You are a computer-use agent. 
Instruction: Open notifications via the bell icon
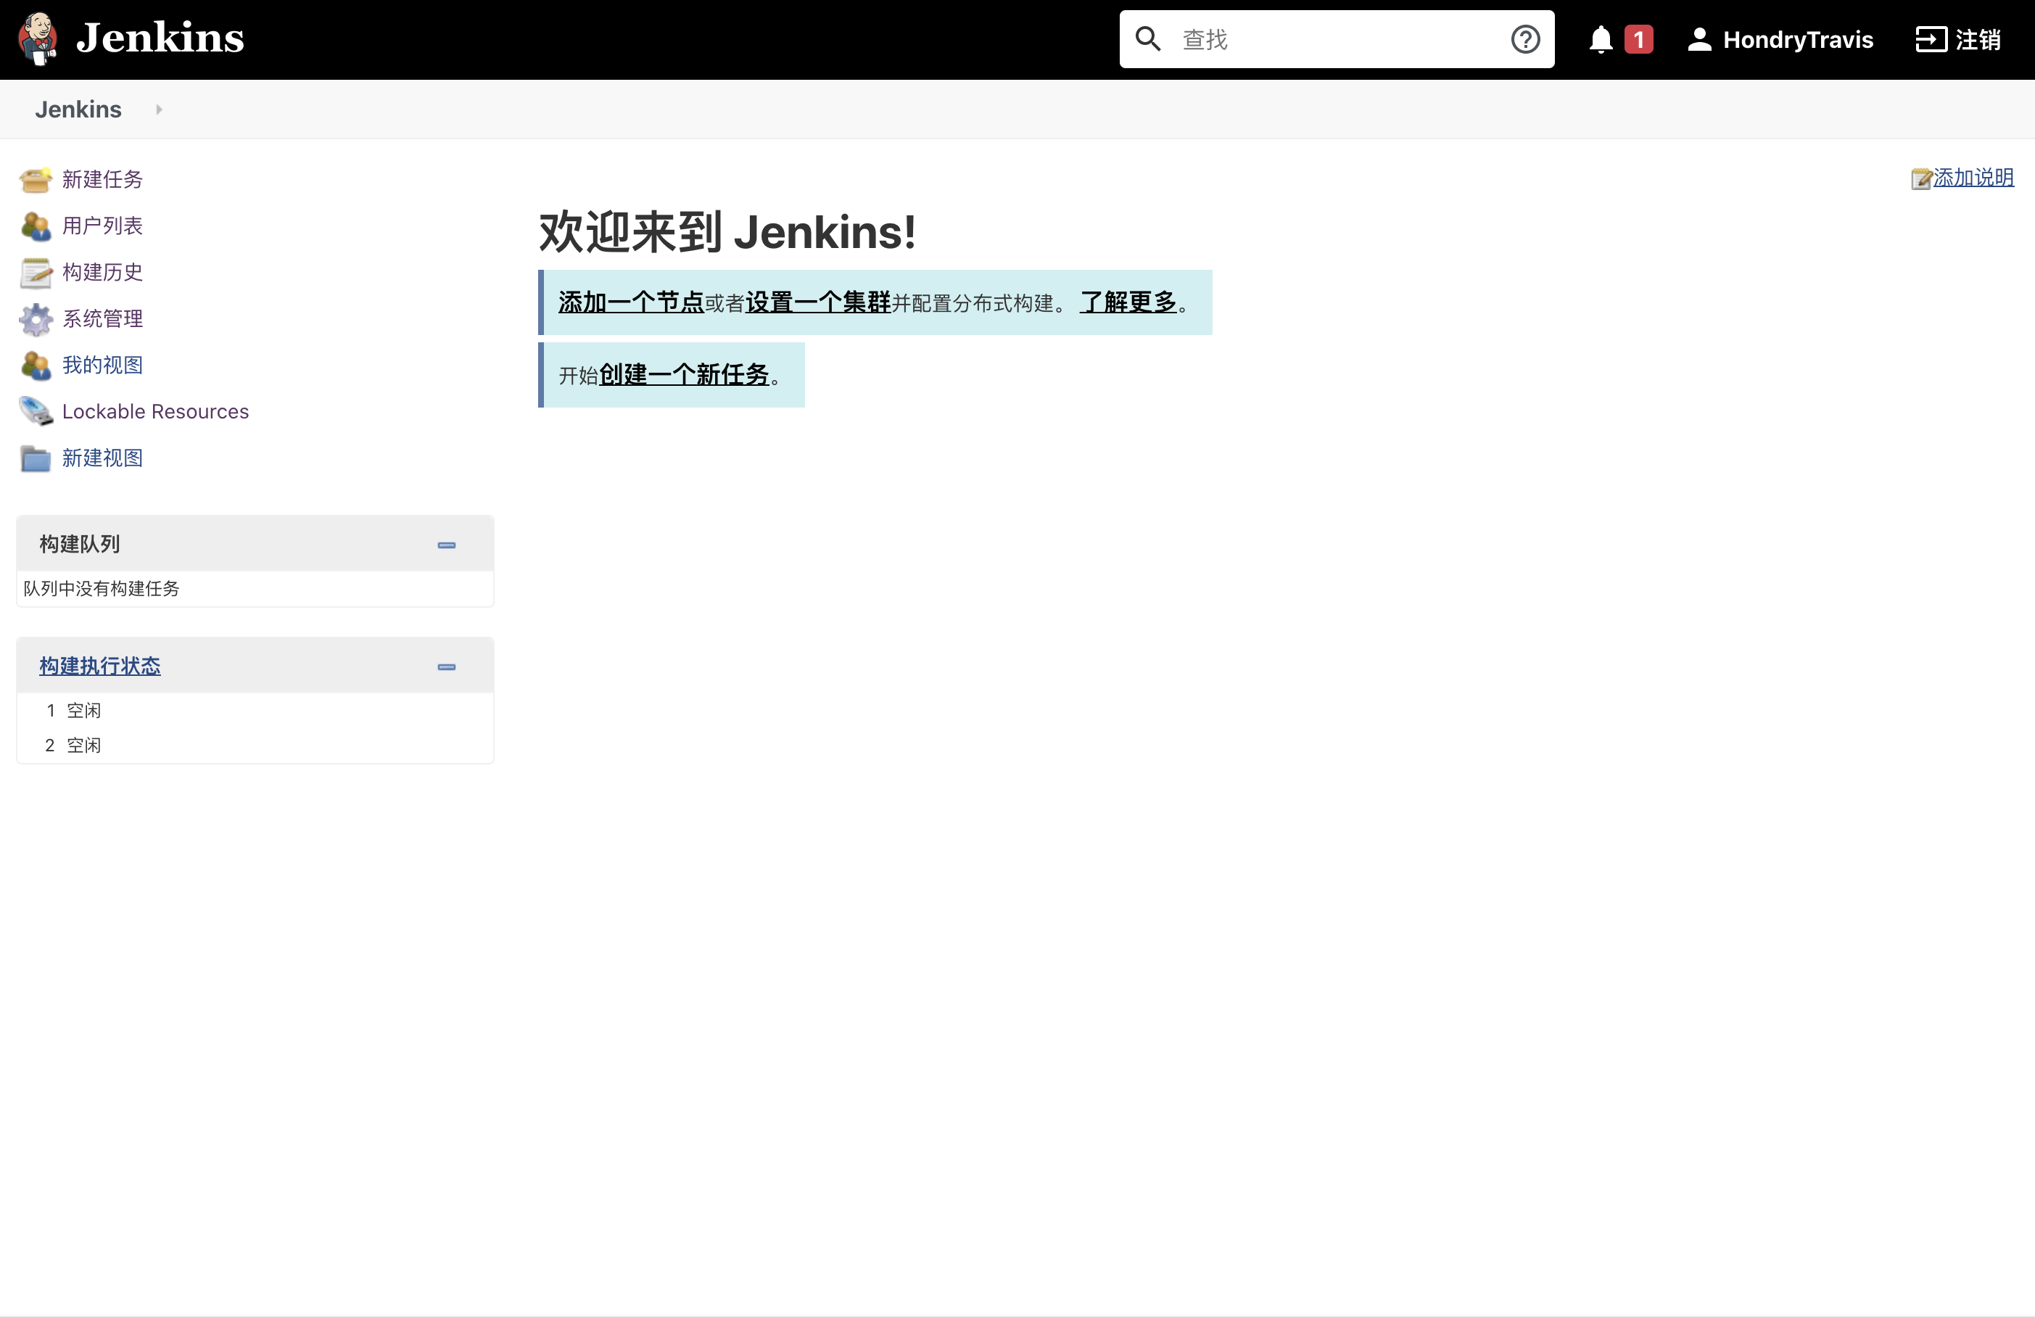[x=1601, y=38]
